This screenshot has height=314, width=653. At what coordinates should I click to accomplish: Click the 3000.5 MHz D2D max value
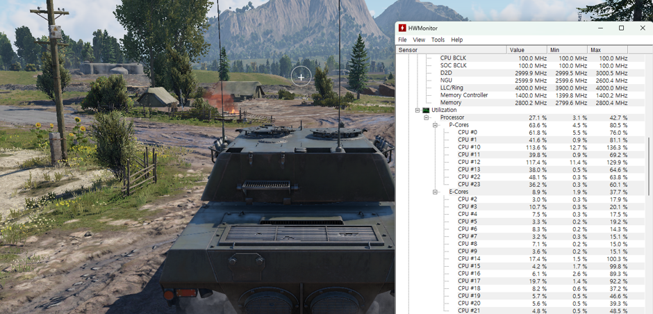[613, 73]
